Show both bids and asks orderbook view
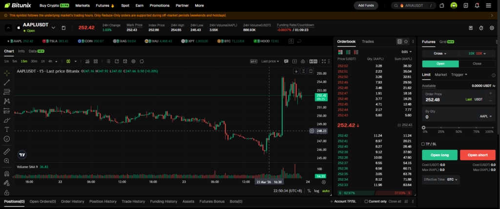 pyautogui.click(x=340, y=52)
